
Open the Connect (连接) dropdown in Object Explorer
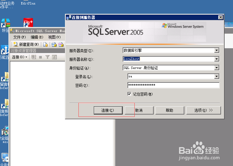click(20, 57)
